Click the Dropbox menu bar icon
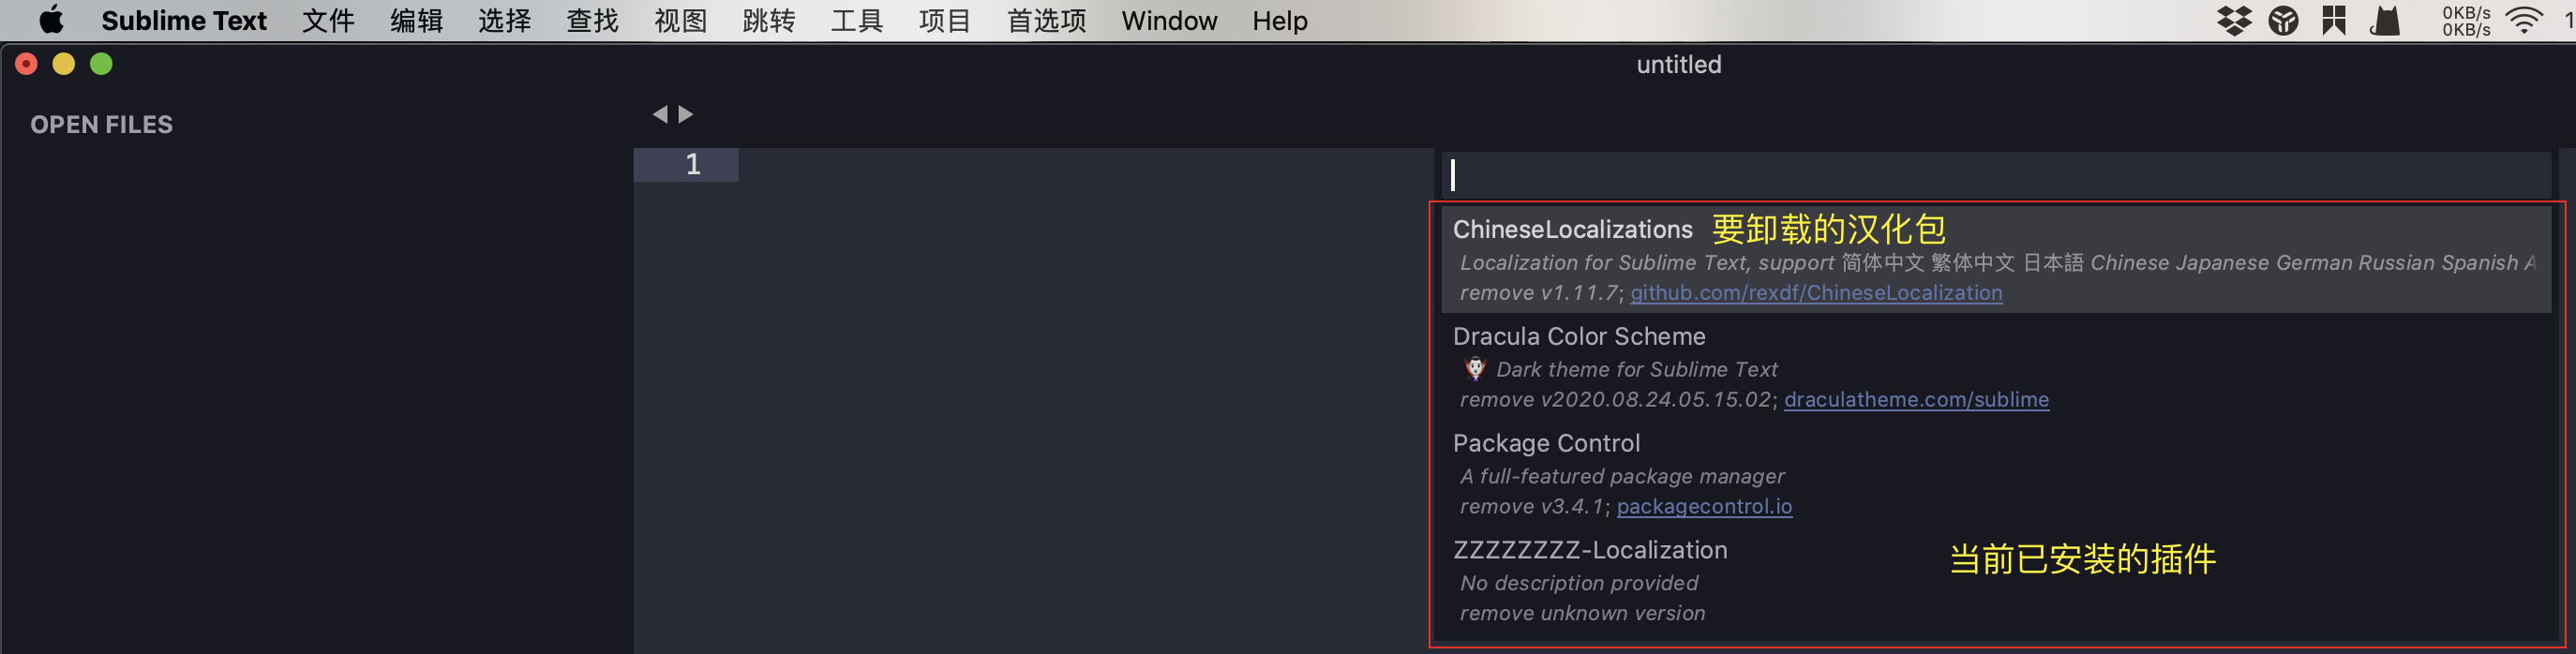The width and height of the screenshot is (2576, 654). (2234, 20)
